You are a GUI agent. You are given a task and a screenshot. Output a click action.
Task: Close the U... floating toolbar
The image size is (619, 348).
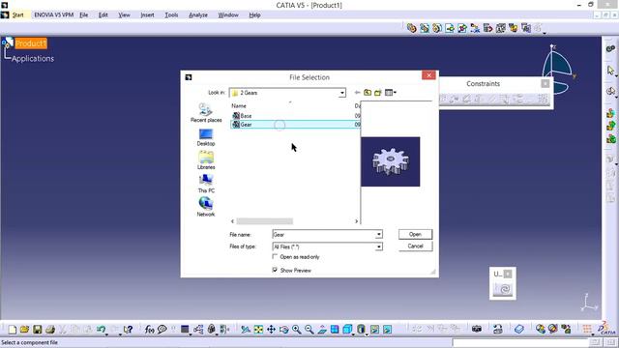click(x=508, y=274)
